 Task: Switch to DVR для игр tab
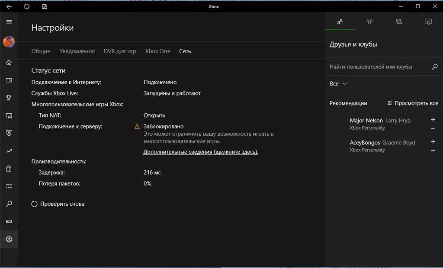pos(120,51)
